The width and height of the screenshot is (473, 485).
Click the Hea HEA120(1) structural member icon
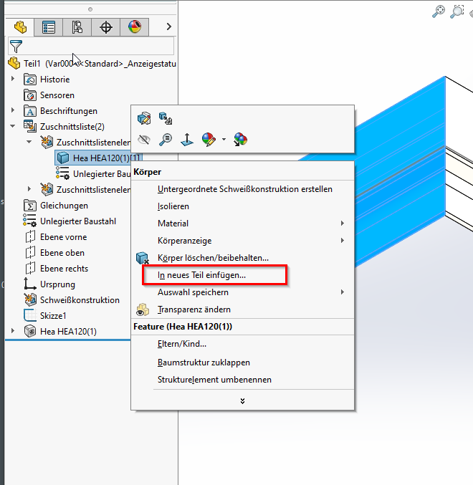30,331
